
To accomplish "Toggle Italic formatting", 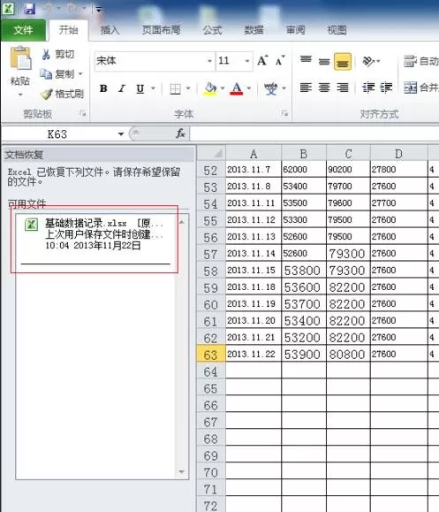I will coord(122,88).
